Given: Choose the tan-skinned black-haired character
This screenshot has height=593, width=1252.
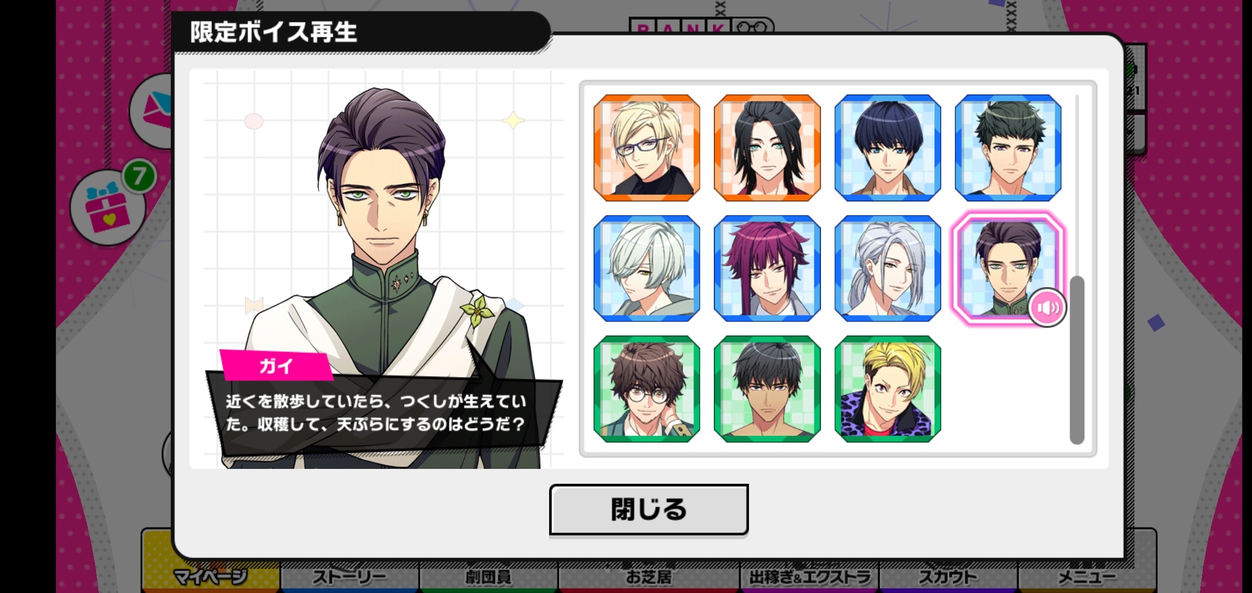Looking at the screenshot, I should point(767,389).
